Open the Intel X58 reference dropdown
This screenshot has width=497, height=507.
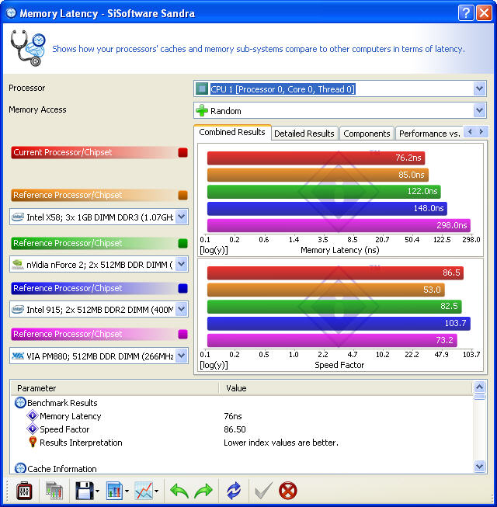pos(182,217)
